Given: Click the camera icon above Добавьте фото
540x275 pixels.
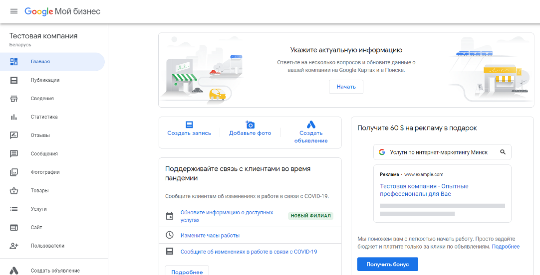Looking at the screenshot, I should pos(250,125).
